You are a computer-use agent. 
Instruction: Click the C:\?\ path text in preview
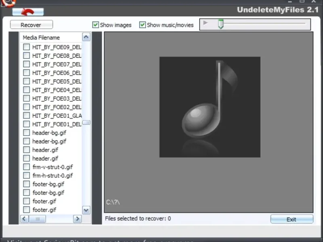[113, 202]
